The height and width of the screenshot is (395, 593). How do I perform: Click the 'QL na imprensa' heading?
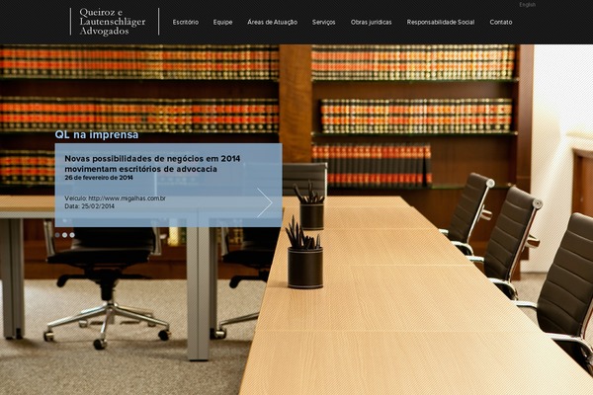click(x=97, y=135)
